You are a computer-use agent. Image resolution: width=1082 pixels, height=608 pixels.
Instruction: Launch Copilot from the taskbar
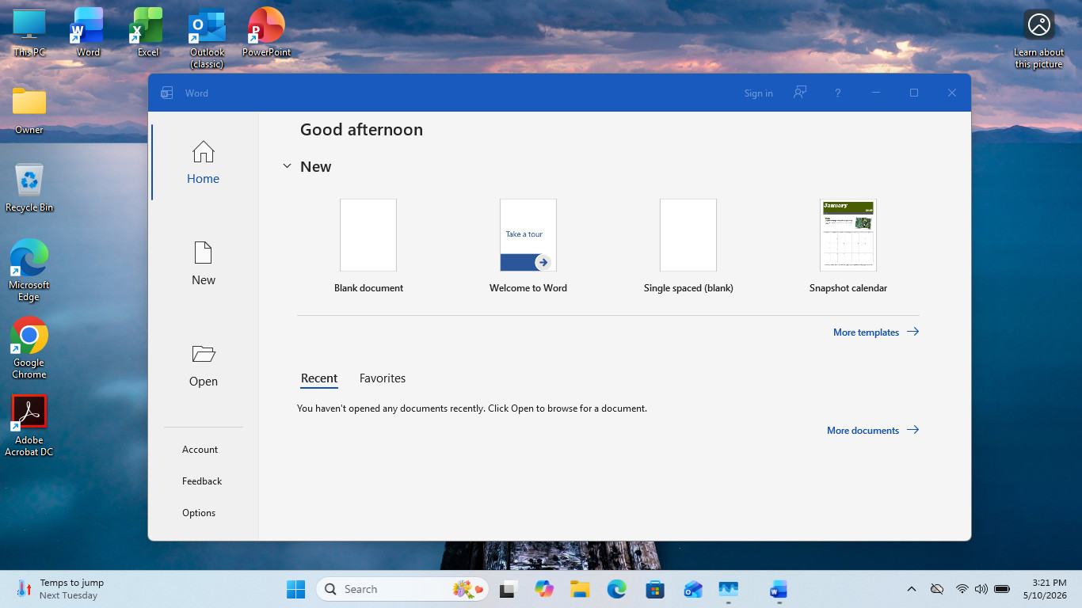click(x=543, y=589)
